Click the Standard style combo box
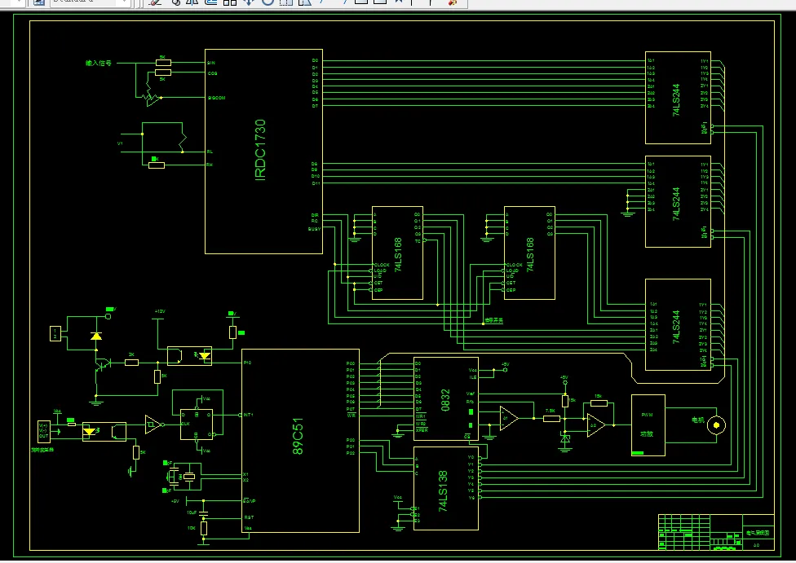This screenshot has height=563, width=796. 90,2
